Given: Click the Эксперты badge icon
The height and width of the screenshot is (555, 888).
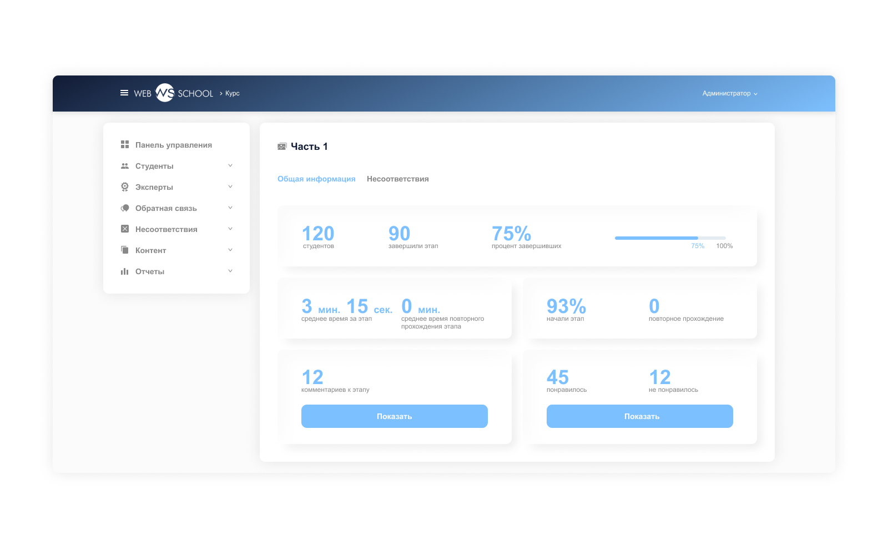Looking at the screenshot, I should (x=125, y=187).
